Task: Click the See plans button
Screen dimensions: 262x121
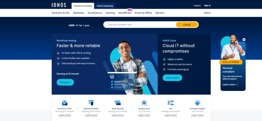Action: point(65,82)
